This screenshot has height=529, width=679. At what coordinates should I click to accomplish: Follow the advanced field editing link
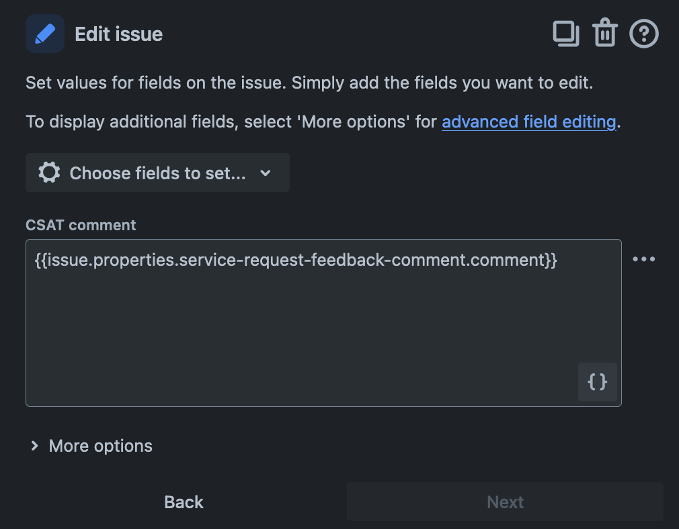528,122
